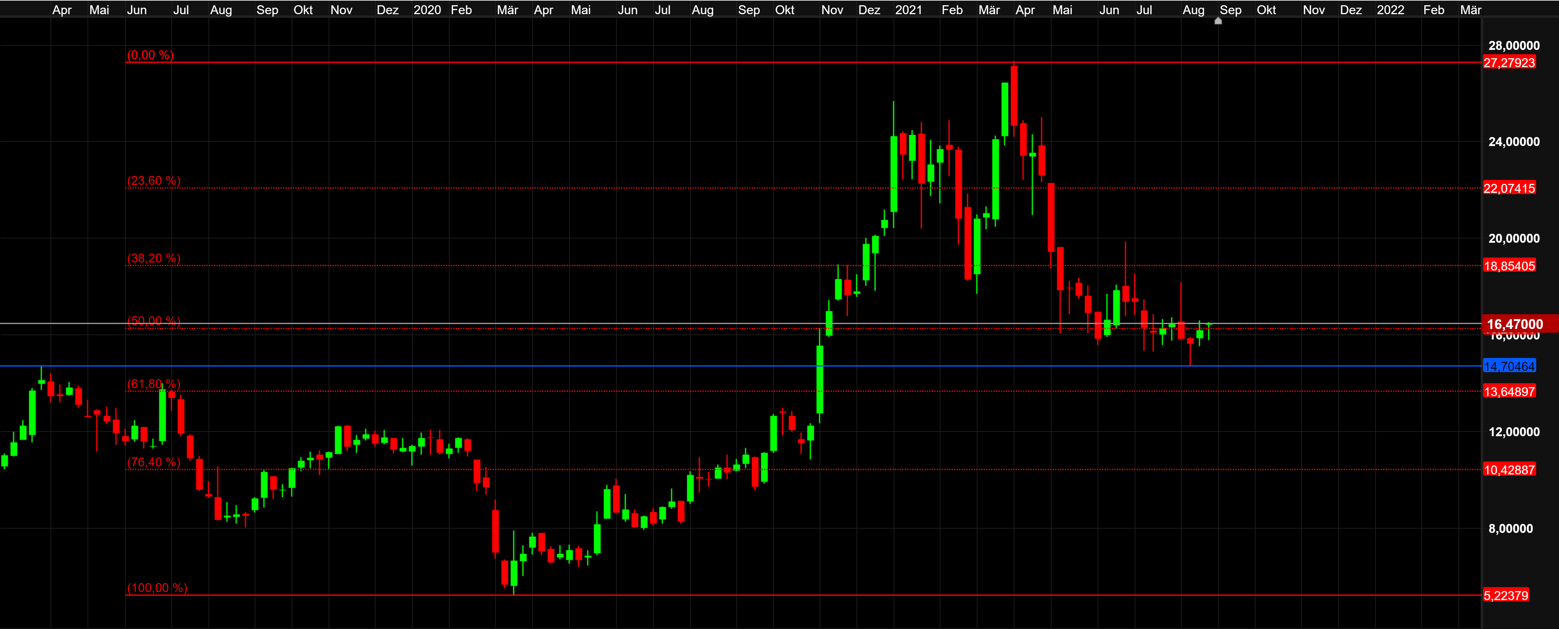The image size is (1559, 629).
Task: Click the current price tag 16,47000
Action: click(1515, 324)
